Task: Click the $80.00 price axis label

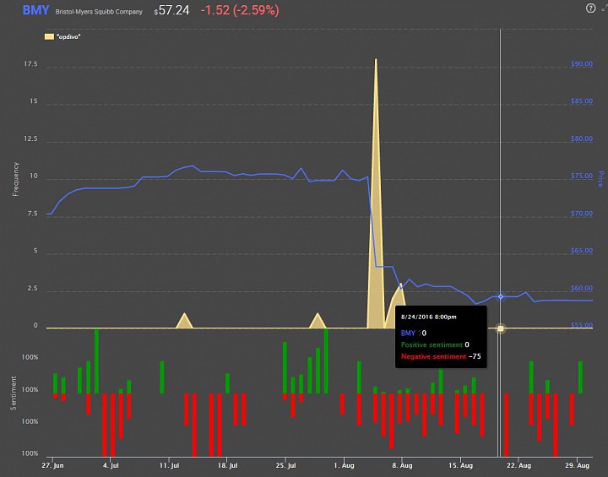Action: click(x=582, y=138)
